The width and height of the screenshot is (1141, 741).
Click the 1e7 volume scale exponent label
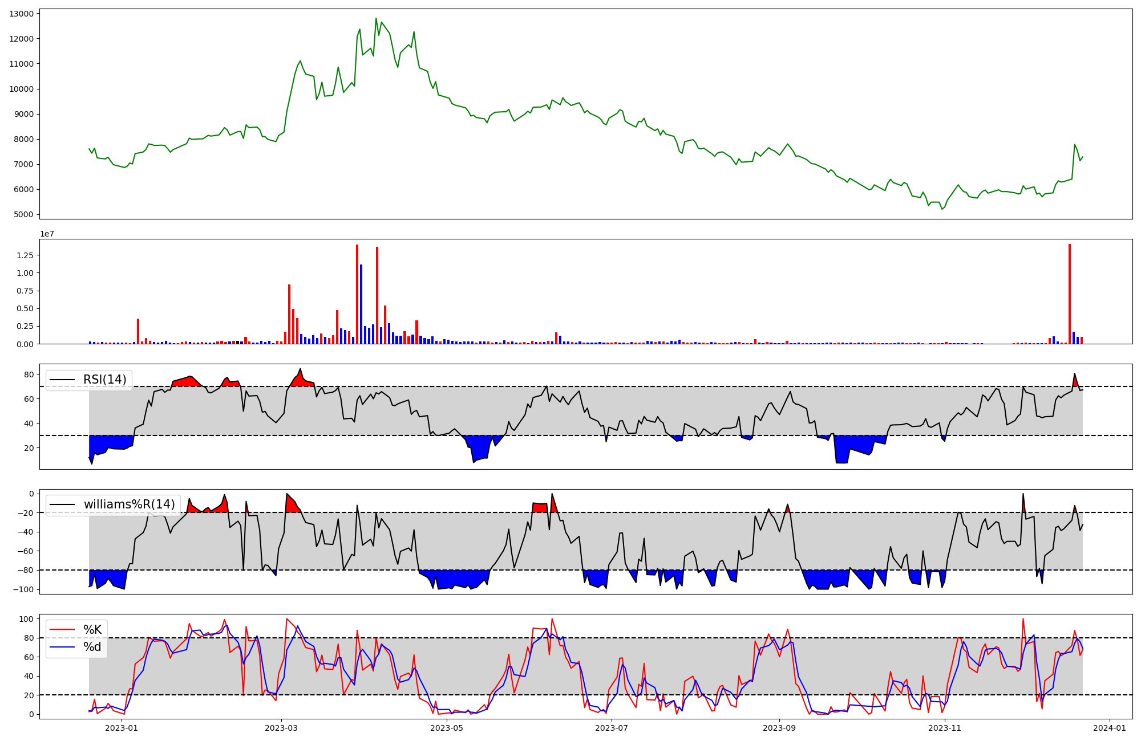(47, 234)
